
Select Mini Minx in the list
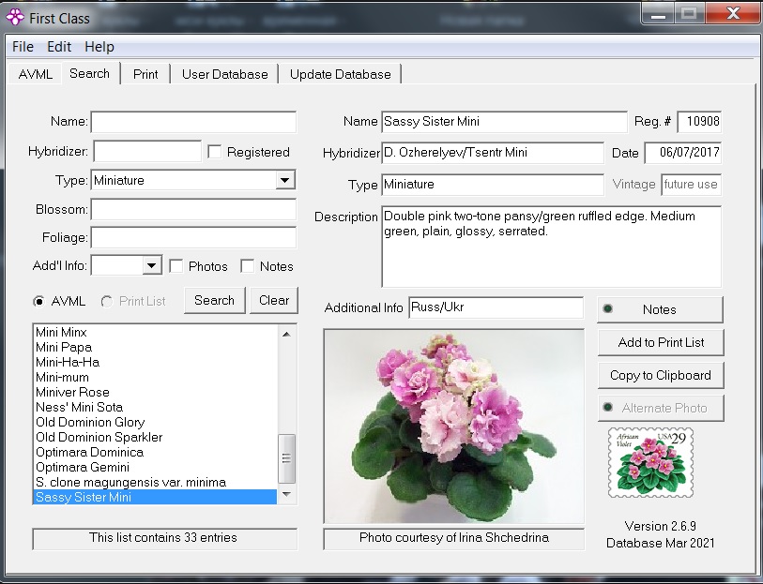click(x=155, y=333)
